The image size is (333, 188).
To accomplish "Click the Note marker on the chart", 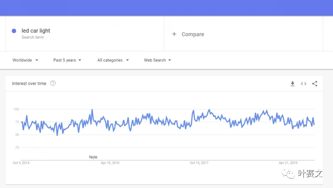I will click(x=93, y=157).
